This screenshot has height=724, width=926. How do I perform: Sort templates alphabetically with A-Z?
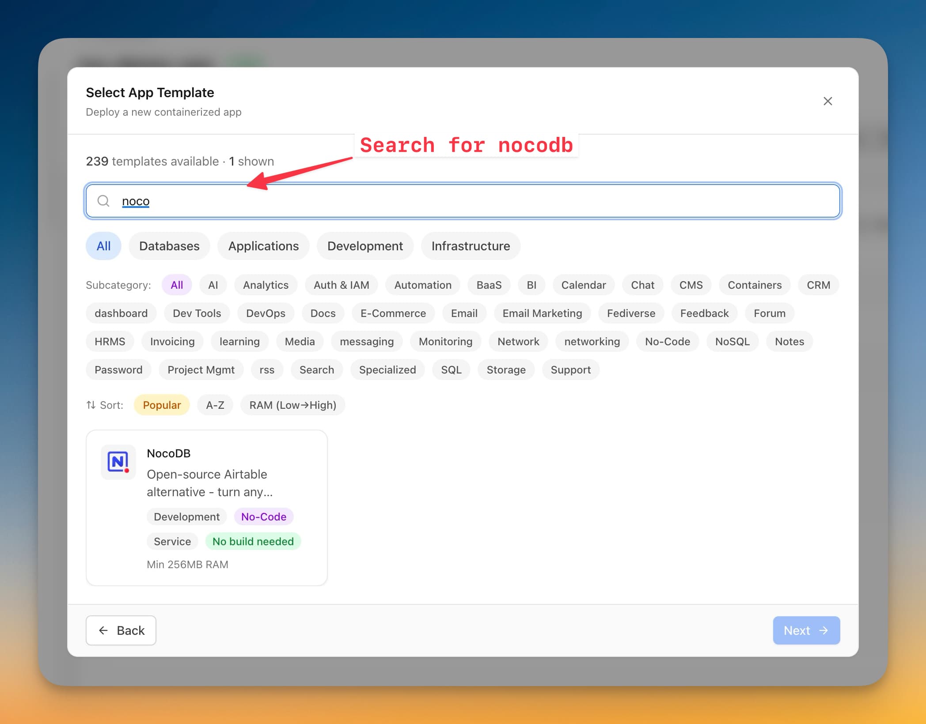(x=215, y=405)
